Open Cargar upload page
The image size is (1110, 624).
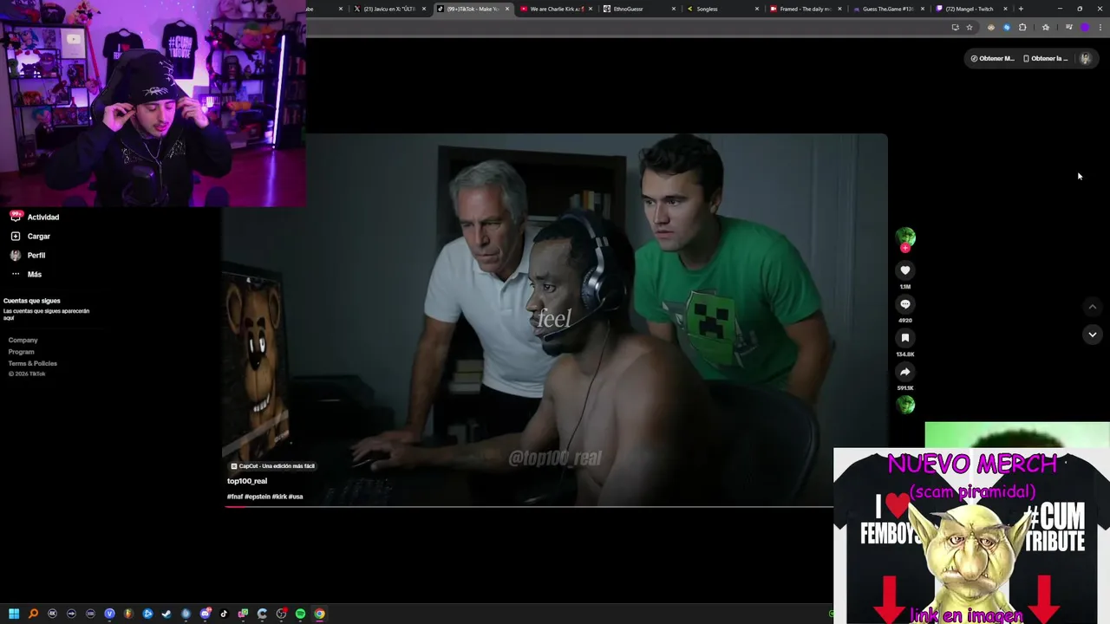coord(30,236)
